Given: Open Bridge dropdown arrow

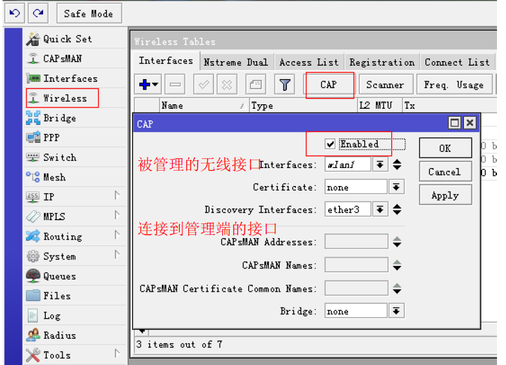Looking at the screenshot, I should point(396,311).
